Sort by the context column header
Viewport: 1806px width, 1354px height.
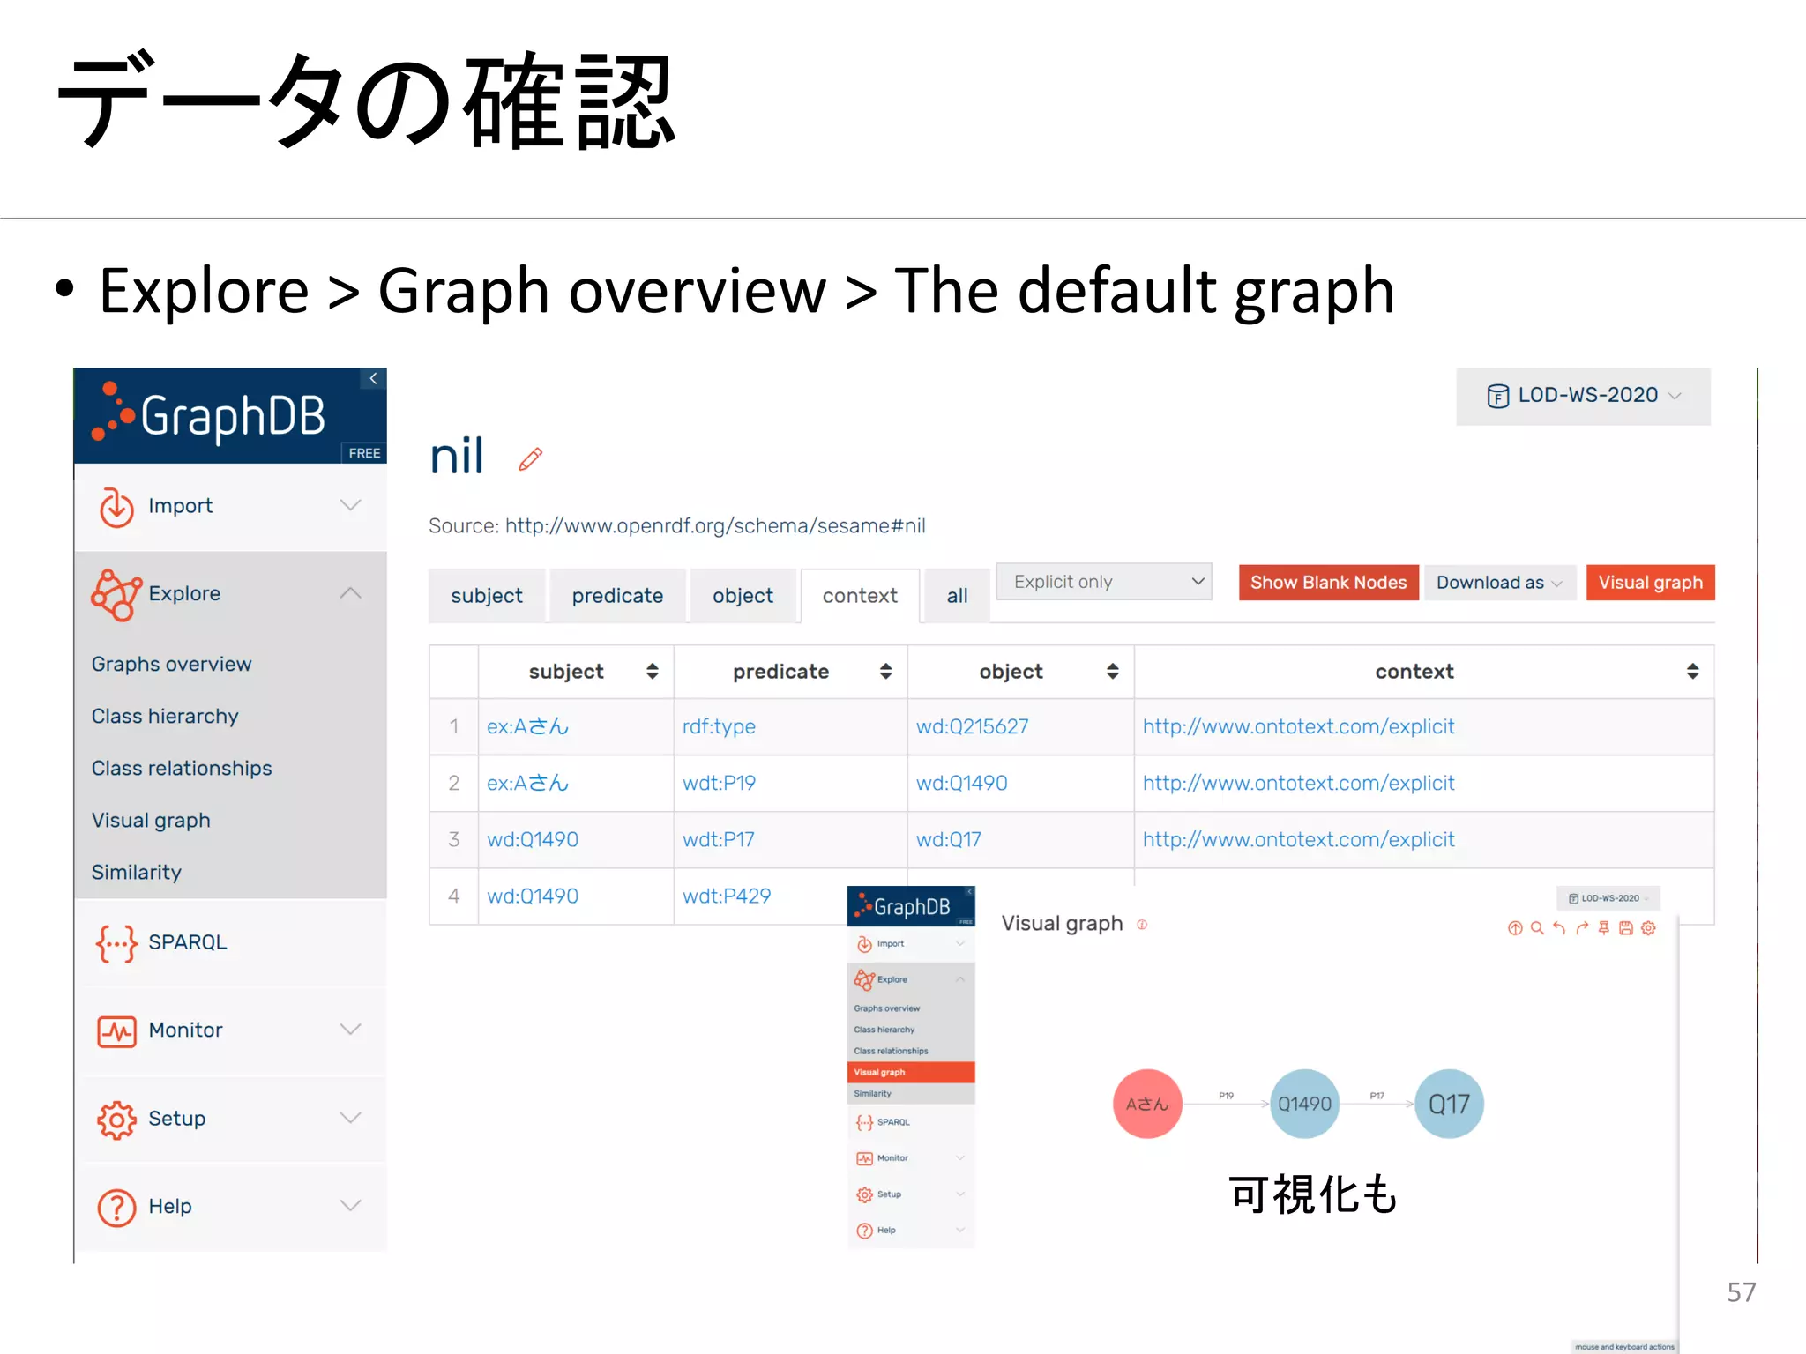click(x=1424, y=672)
